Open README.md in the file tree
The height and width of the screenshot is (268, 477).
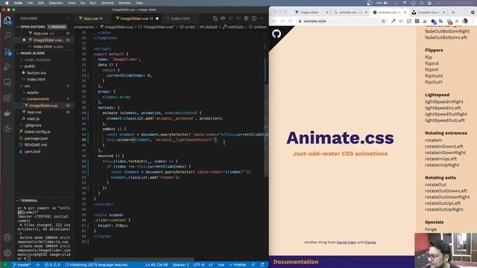pyautogui.click(x=36, y=145)
